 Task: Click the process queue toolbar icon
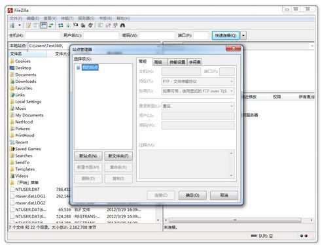tap(68, 25)
